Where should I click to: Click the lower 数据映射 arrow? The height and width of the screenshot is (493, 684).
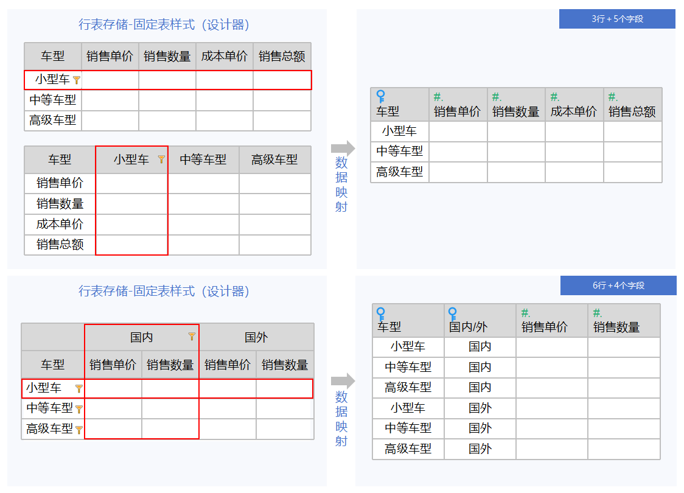coord(343,381)
